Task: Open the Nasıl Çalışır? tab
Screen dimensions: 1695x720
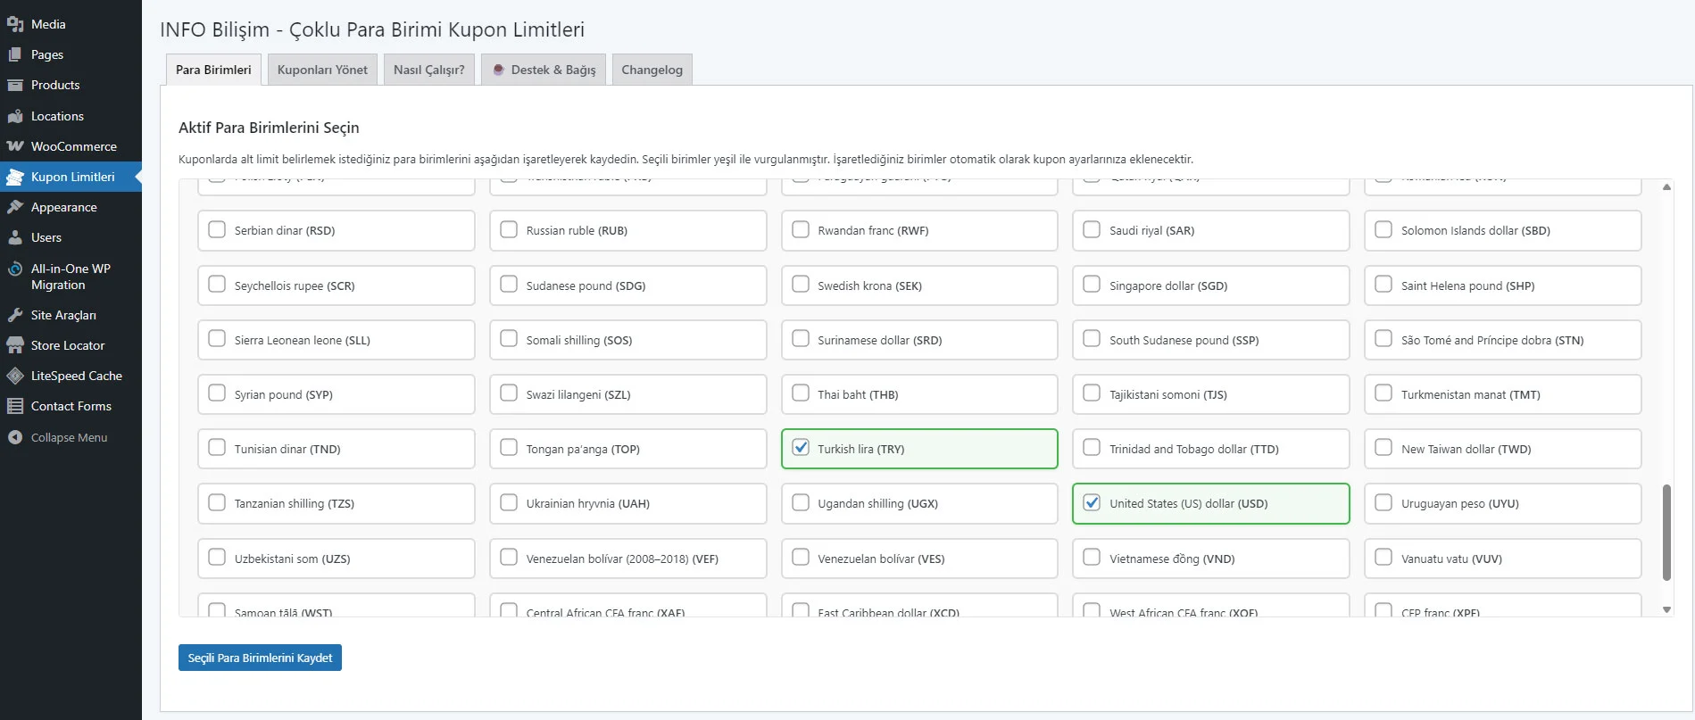Action: click(428, 70)
